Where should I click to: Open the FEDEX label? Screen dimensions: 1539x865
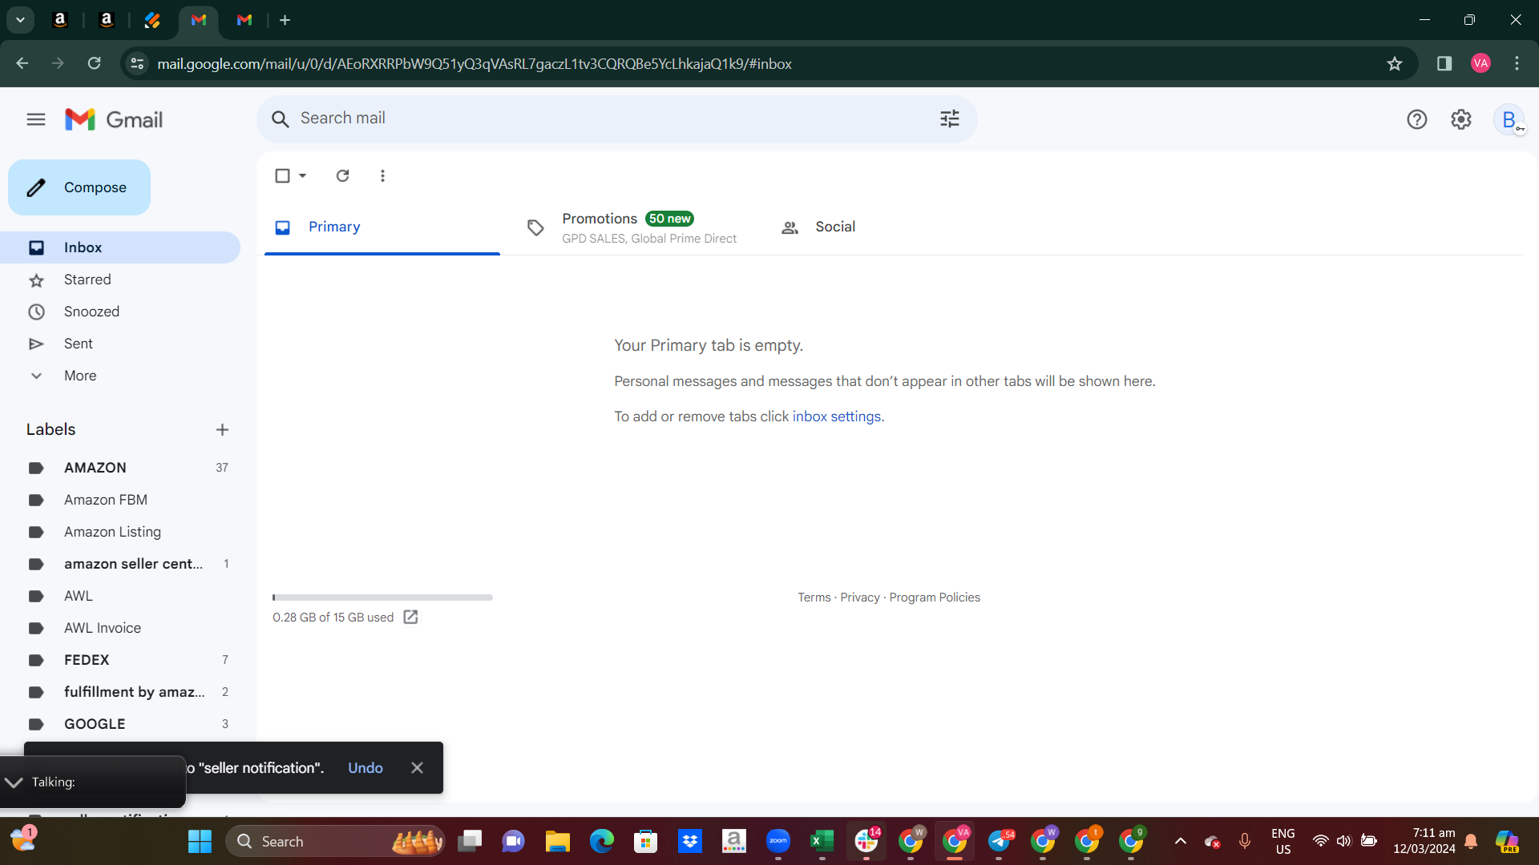pos(120,660)
